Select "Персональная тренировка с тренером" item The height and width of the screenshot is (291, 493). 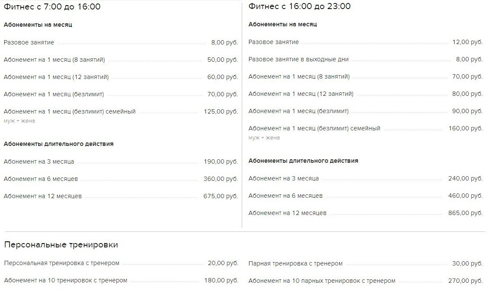[61, 263]
